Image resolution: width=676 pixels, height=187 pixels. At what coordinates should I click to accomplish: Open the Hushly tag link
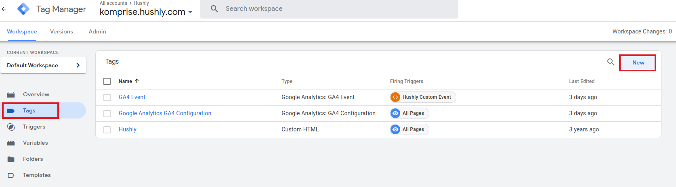[128, 129]
